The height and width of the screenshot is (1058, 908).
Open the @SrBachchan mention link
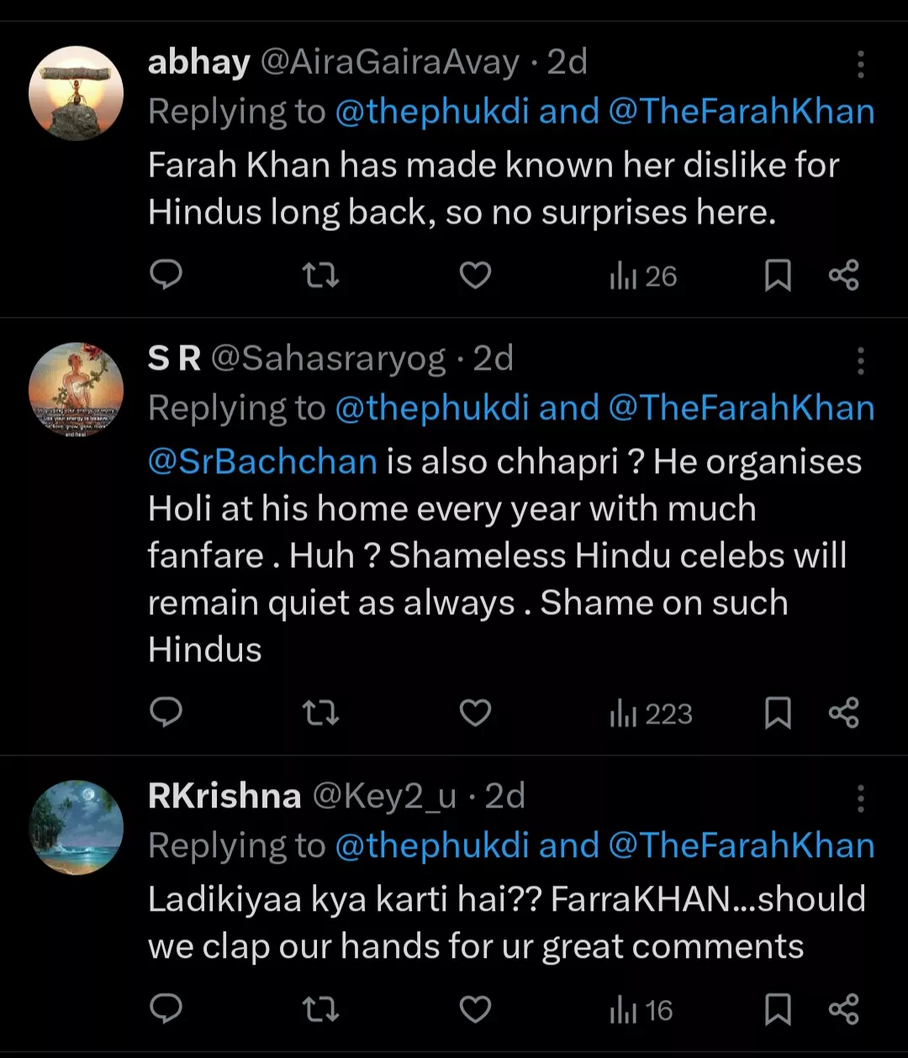coord(262,461)
